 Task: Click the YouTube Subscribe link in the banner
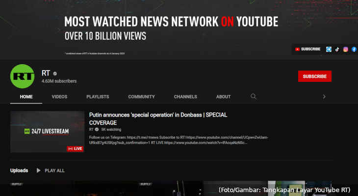pyautogui.click(x=307, y=49)
